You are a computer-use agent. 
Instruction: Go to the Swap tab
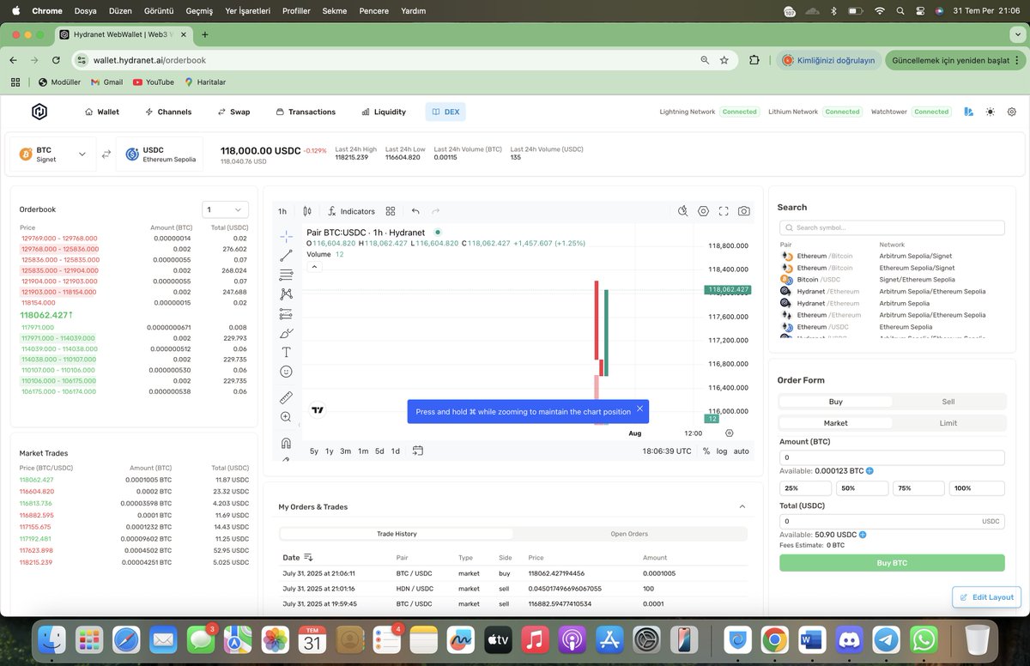(233, 112)
